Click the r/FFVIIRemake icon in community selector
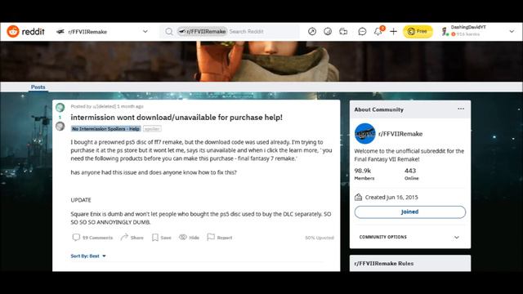This screenshot has width=523, height=294. tap(60, 32)
